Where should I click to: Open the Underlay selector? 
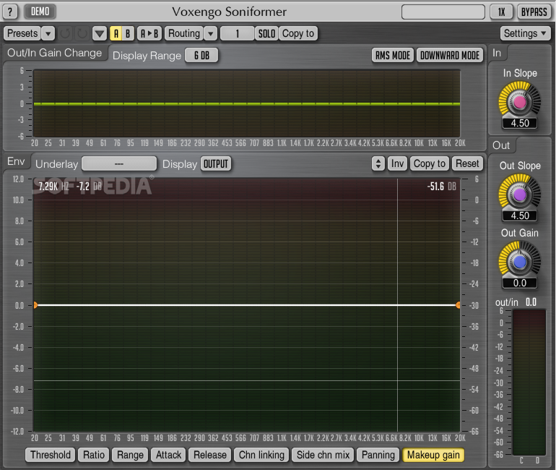pos(119,163)
